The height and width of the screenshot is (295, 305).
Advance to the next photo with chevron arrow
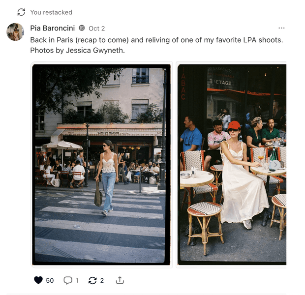(x=275, y=165)
